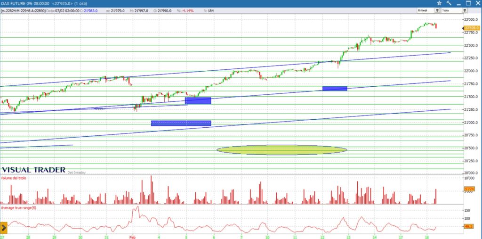Click the minimum value 'm: 21'979.0'

[116, 11]
